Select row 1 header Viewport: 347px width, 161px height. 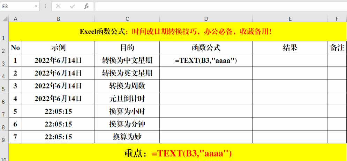pos(5,32)
